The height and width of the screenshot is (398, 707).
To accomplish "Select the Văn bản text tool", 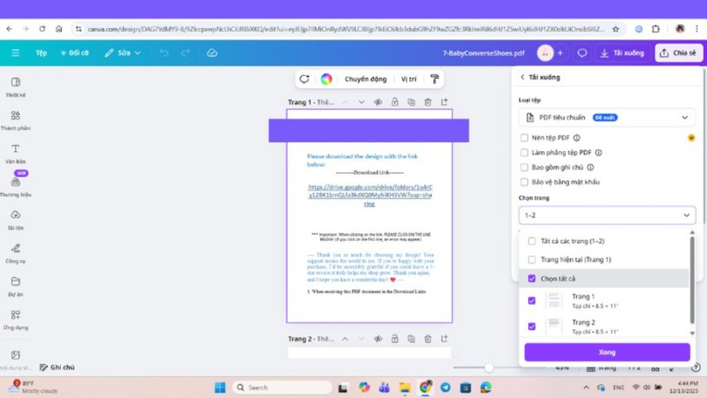I will pos(16,153).
